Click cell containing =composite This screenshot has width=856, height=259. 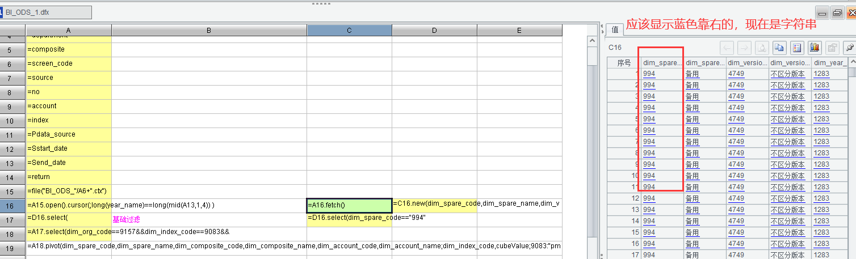(x=69, y=50)
